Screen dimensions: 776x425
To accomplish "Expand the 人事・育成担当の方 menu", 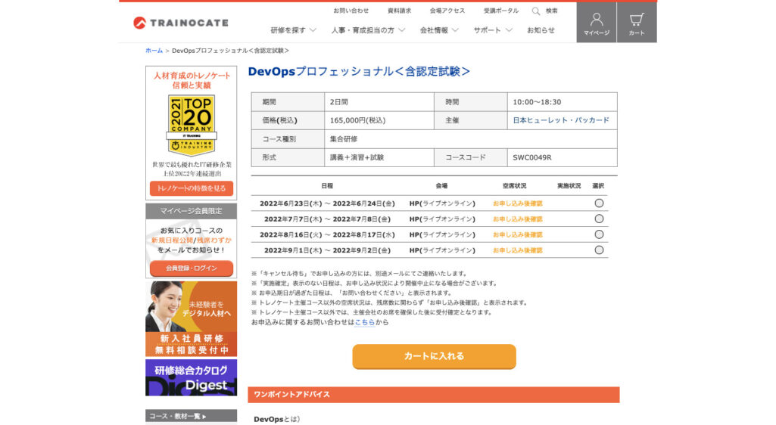I will (x=368, y=30).
